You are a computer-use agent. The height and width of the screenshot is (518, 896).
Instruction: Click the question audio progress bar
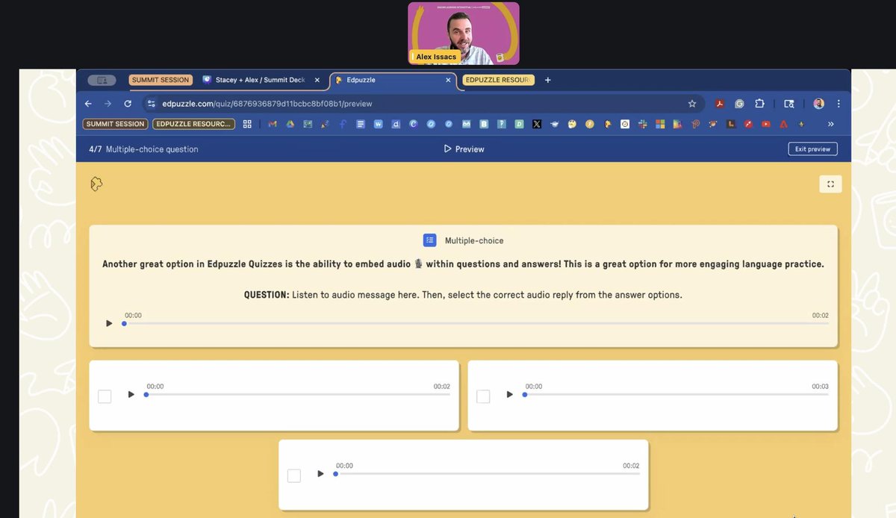tap(476, 323)
